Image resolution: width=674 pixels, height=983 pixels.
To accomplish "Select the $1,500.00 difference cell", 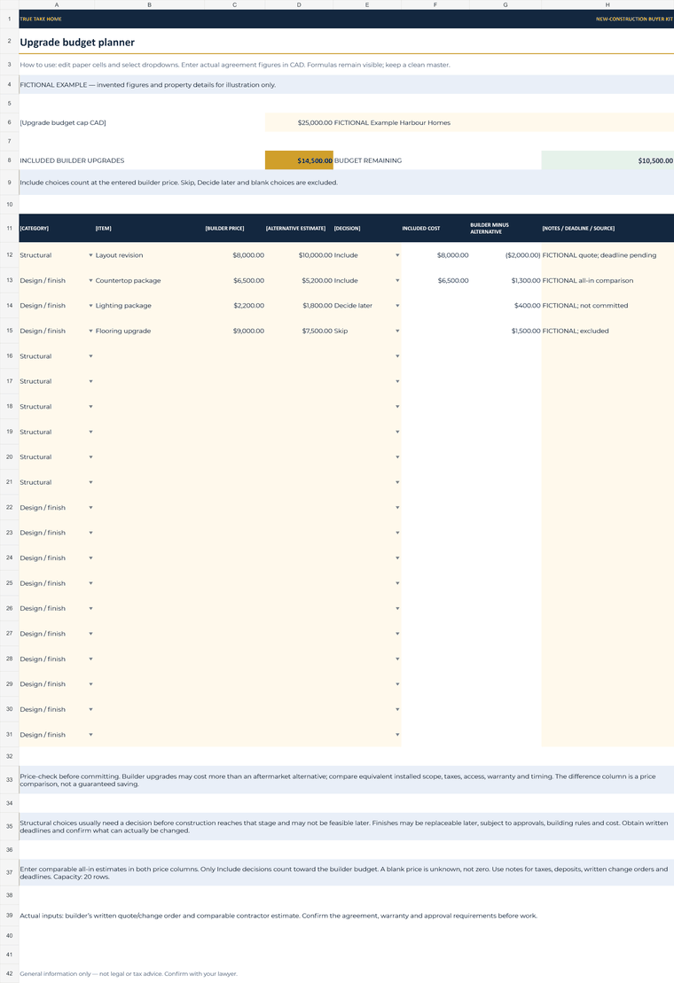I will click(x=505, y=331).
